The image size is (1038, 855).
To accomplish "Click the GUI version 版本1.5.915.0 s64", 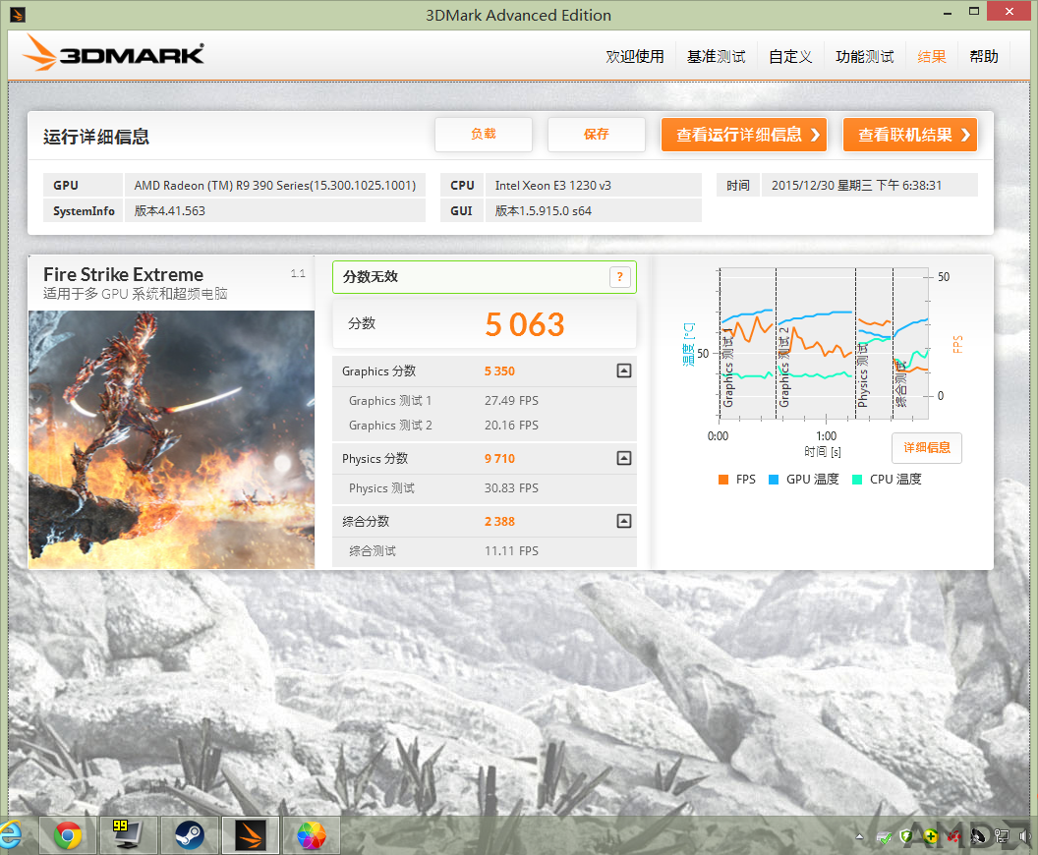I will click(x=543, y=211).
